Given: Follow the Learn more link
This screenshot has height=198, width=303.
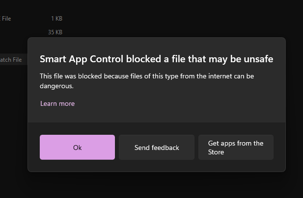Looking at the screenshot, I should click(x=57, y=103).
